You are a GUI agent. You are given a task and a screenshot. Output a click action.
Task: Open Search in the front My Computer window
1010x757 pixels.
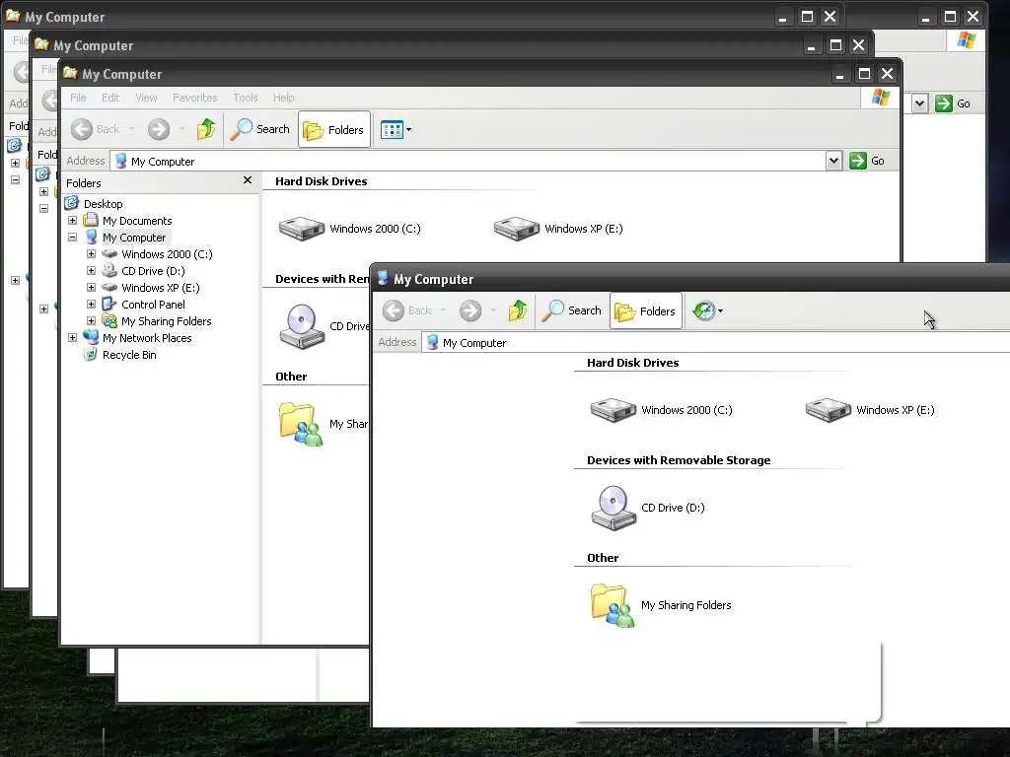pos(572,310)
